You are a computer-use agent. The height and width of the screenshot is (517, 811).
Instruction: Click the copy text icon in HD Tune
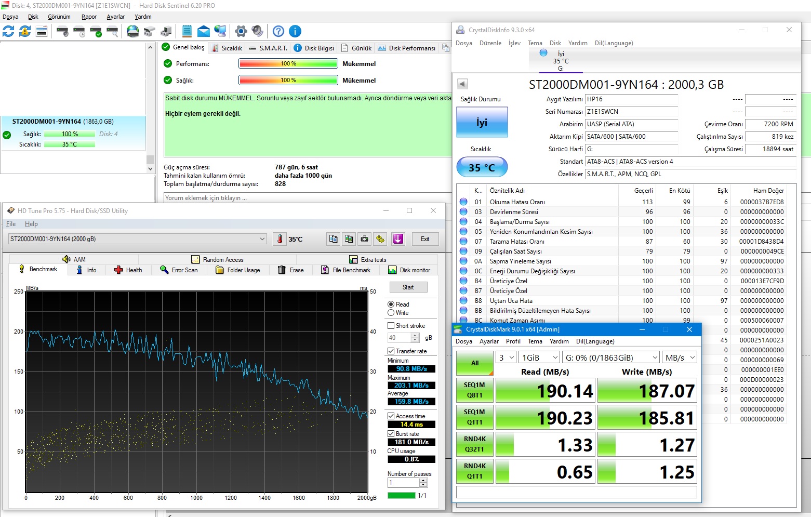tap(334, 239)
